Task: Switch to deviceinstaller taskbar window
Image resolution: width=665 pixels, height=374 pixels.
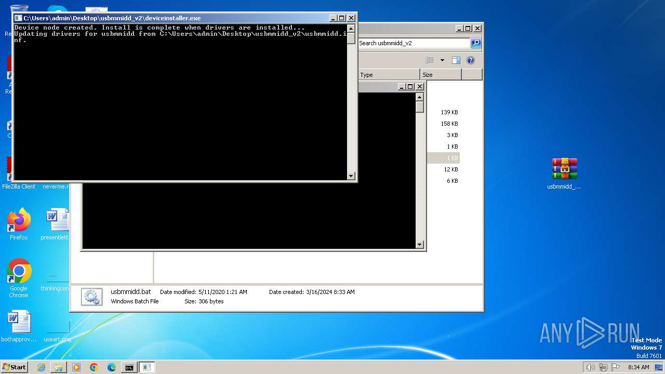Action: pos(147,367)
